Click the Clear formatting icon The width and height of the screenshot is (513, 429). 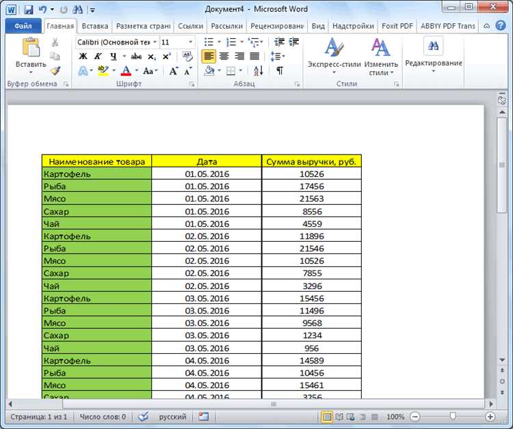coord(188,56)
